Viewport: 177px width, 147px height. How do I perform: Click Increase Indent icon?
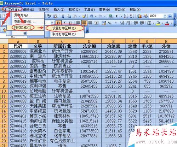(142, 23)
